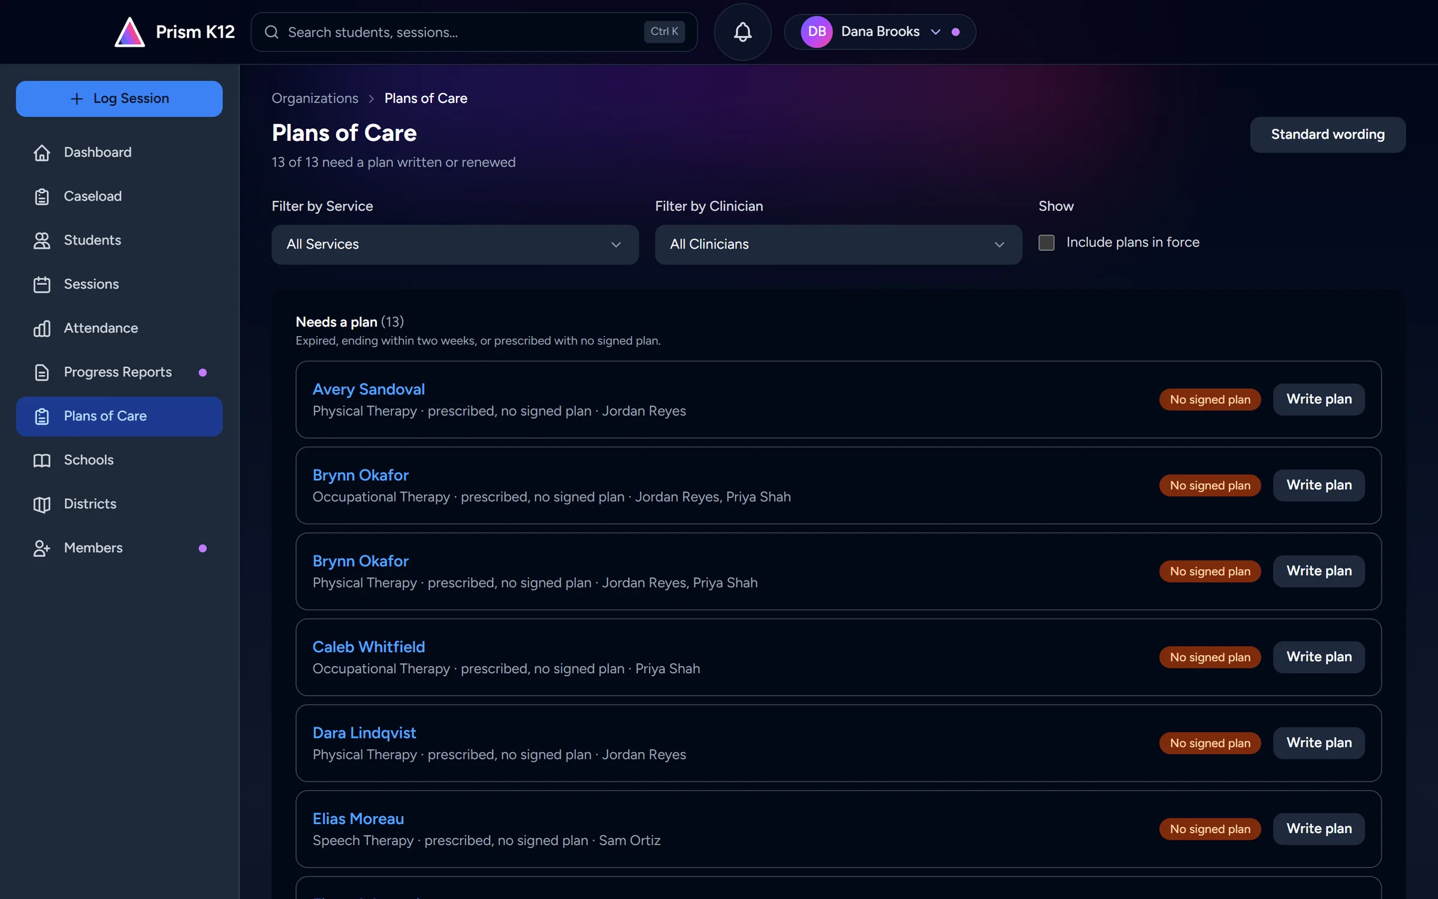Go to Progress Reports in sidebar
This screenshot has height=899, width=1438.
tap(119, 372)
